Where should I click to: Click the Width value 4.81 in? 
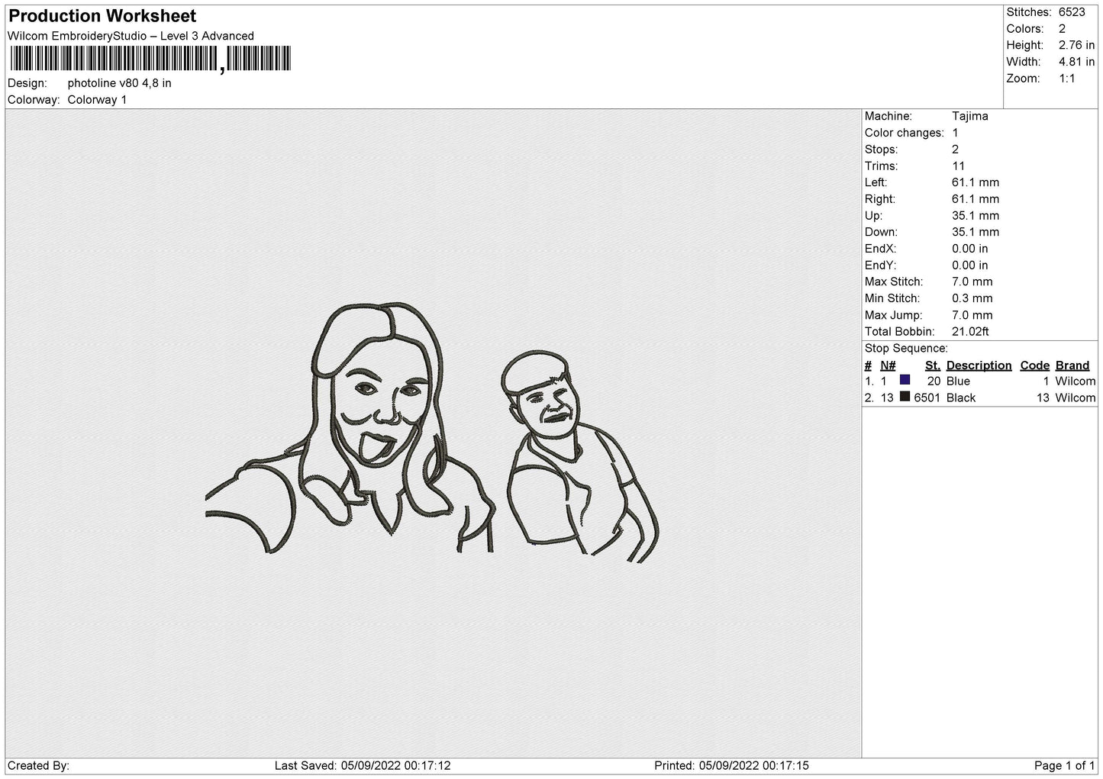(1076, 62)
